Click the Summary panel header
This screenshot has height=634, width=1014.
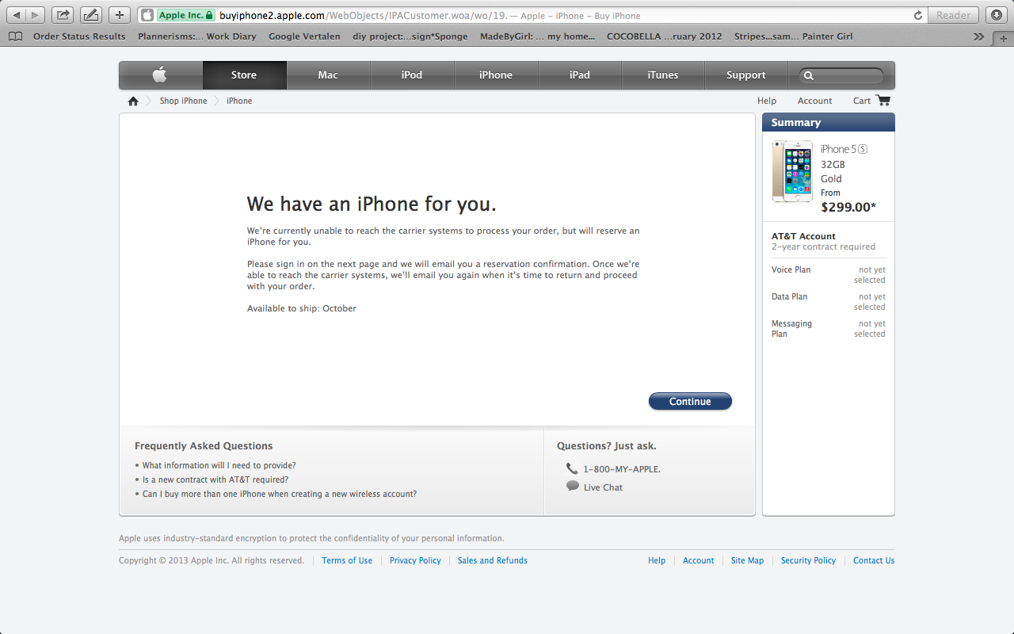tap(829, 122)
